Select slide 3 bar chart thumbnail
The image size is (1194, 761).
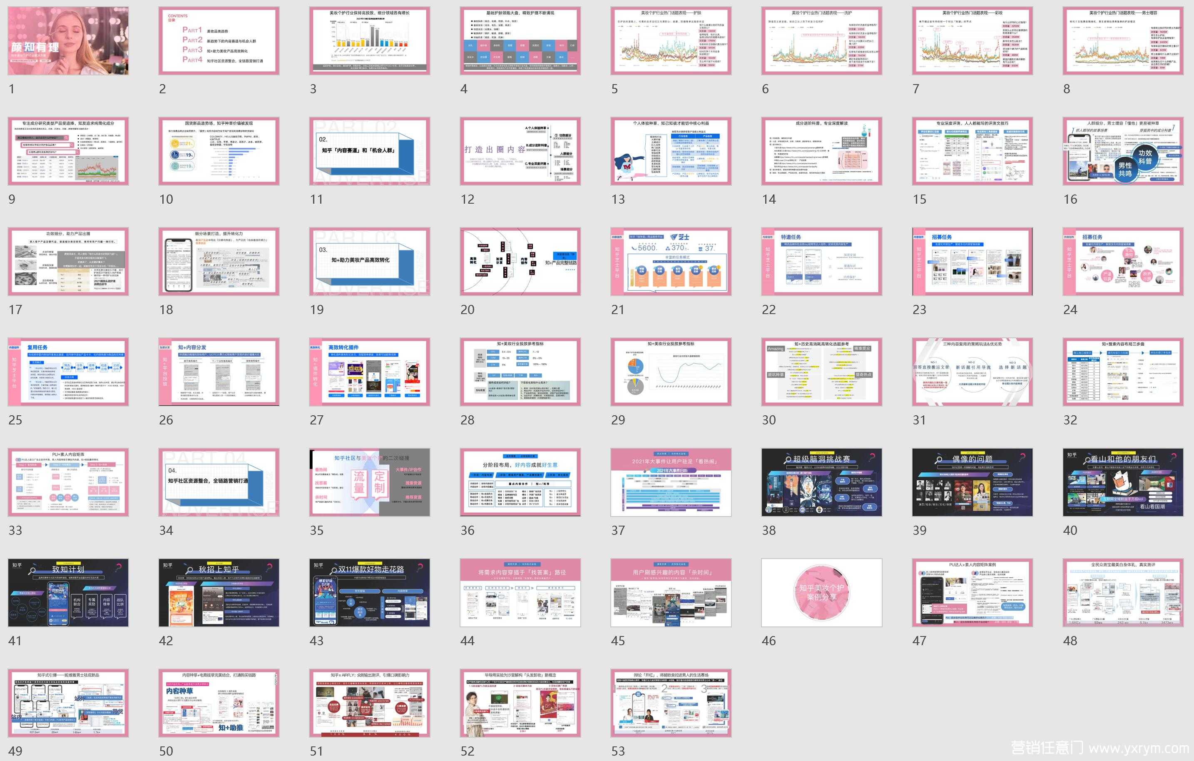click(x=369, y=41)
